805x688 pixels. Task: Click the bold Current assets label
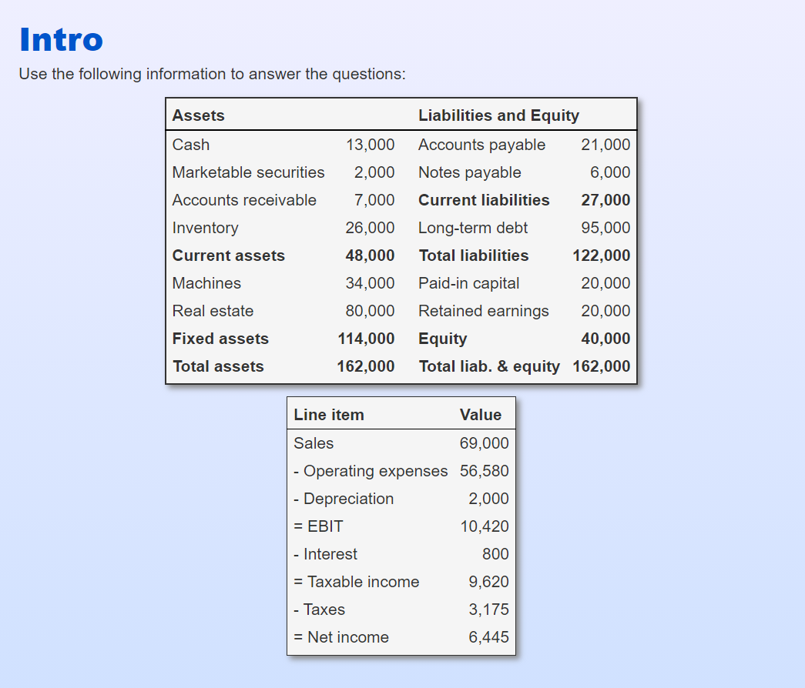[228, 255]
